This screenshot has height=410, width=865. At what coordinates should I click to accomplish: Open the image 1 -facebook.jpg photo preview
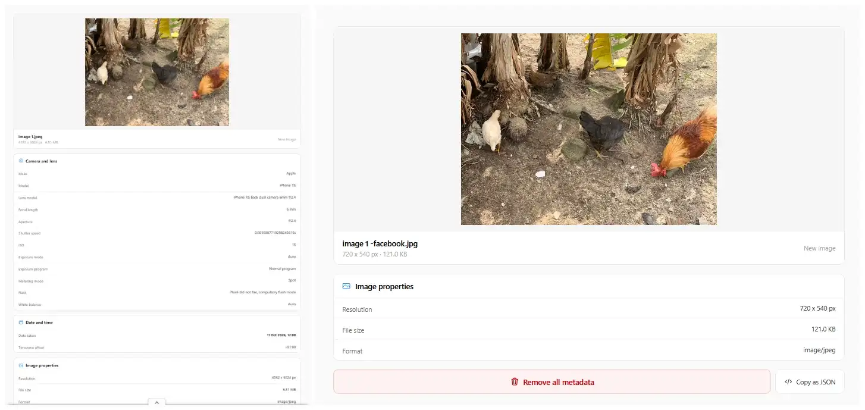pyautogui.click(x=589, y=129)
